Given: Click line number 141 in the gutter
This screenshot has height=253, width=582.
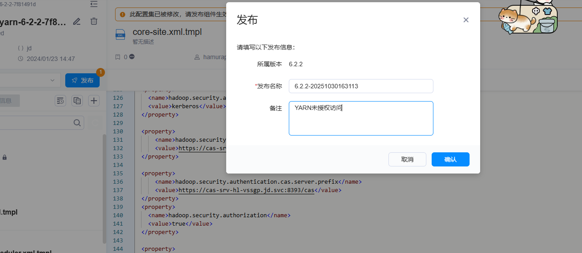Looking at the screenshot, I should [x=118, y=224].
